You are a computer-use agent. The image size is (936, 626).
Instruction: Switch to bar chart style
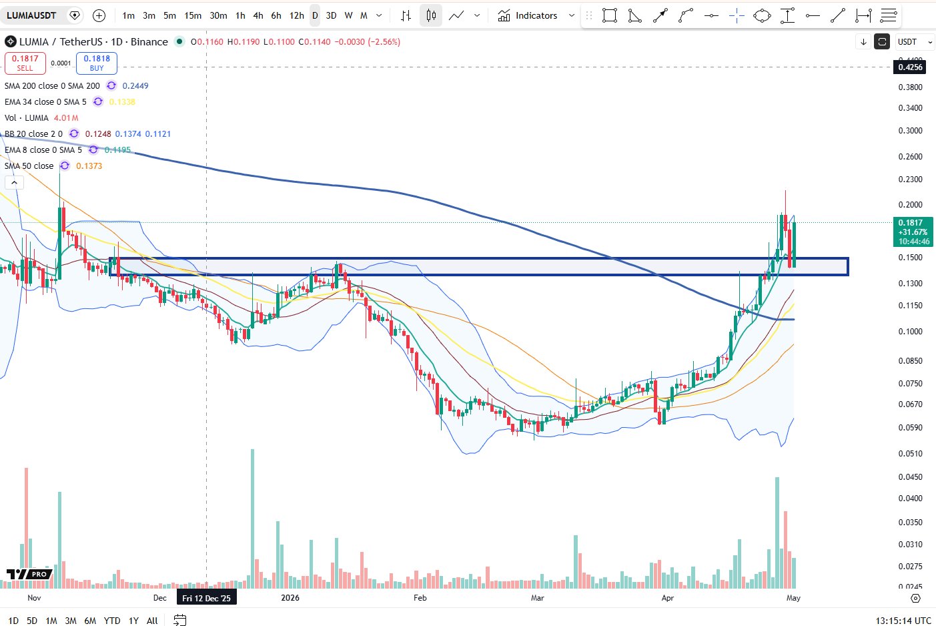406,15
